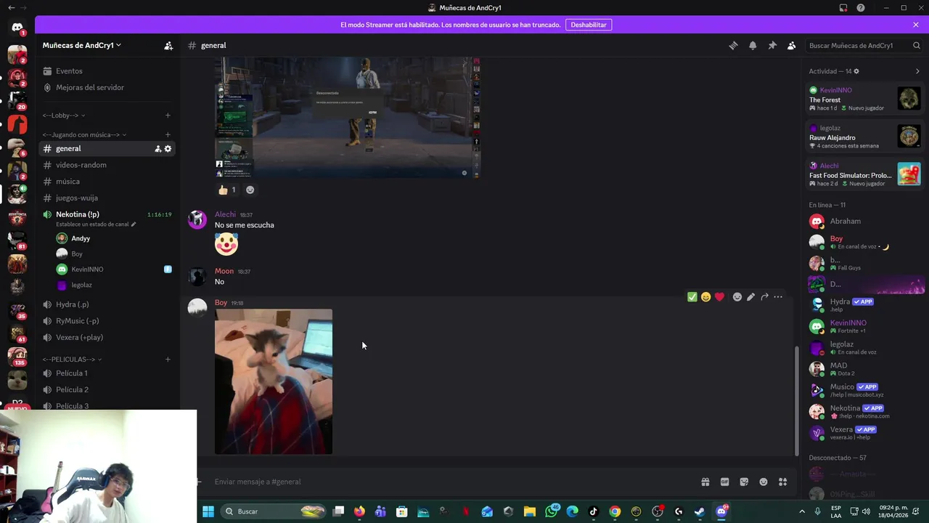929x523 pixels.
Task: Add a channel to Jugando con música category
Action: point(168,134)
